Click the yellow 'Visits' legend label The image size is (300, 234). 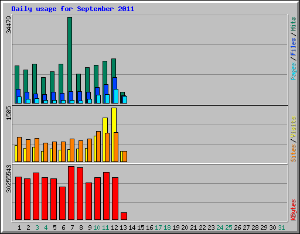(x=294, y=127)
